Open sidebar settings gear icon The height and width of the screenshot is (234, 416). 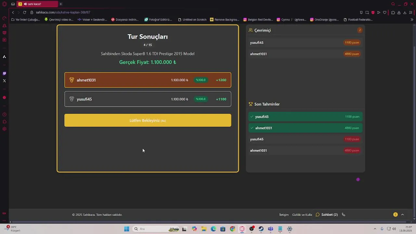click(5, 129)
